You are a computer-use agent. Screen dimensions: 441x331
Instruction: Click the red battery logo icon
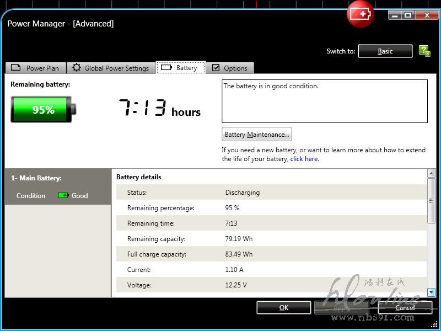361,14
